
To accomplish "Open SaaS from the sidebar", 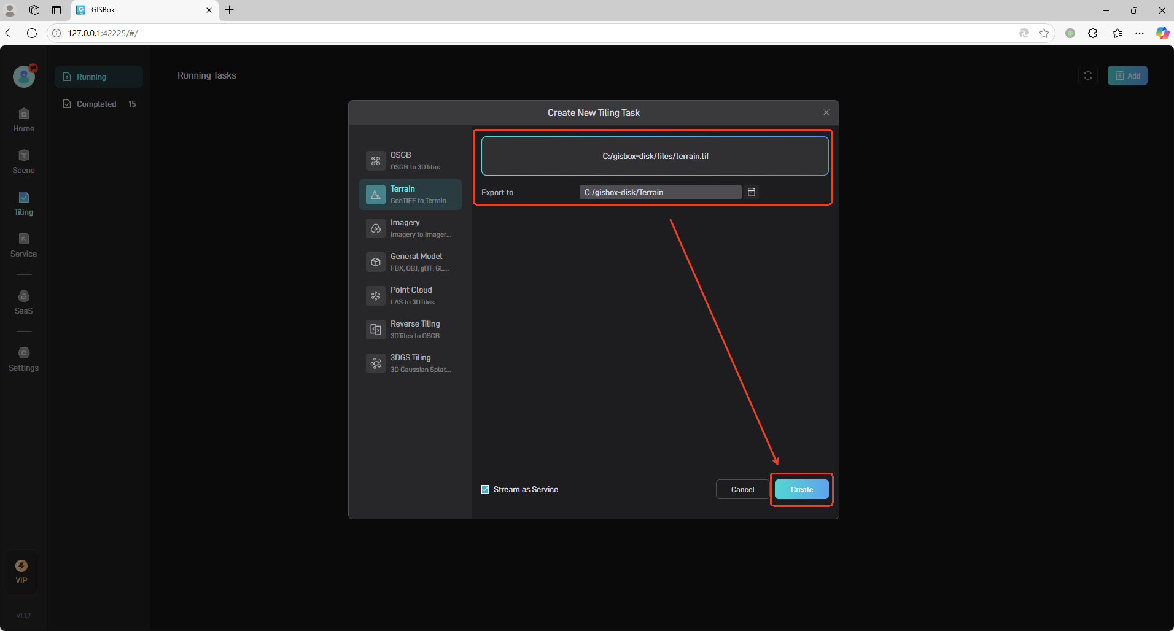I will (x=23, y=302).
